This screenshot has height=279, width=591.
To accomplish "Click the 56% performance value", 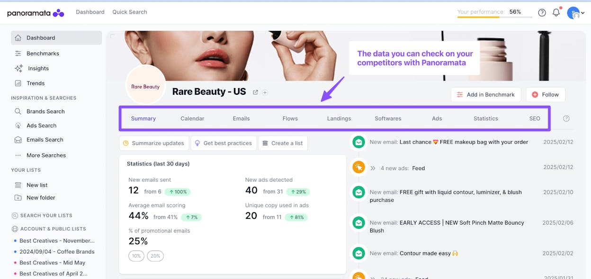I will pyautogui.click(x=515, y=12).
